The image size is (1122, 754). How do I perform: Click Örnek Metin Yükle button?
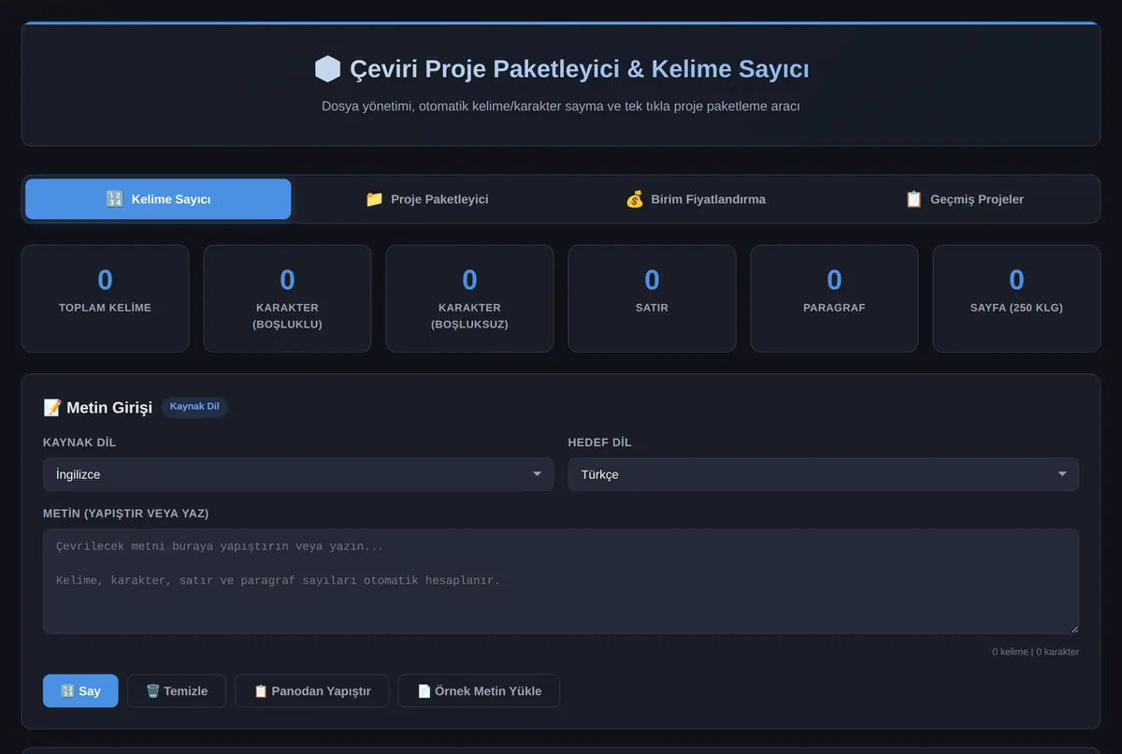pyautogui.click(x=479, y=691)
